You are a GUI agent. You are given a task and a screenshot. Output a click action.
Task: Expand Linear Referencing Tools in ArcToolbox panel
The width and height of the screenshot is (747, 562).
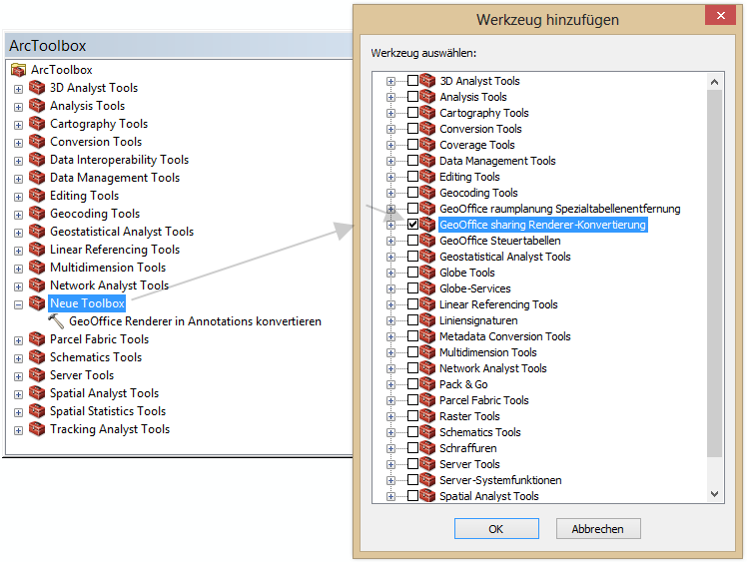click(19, 251)
